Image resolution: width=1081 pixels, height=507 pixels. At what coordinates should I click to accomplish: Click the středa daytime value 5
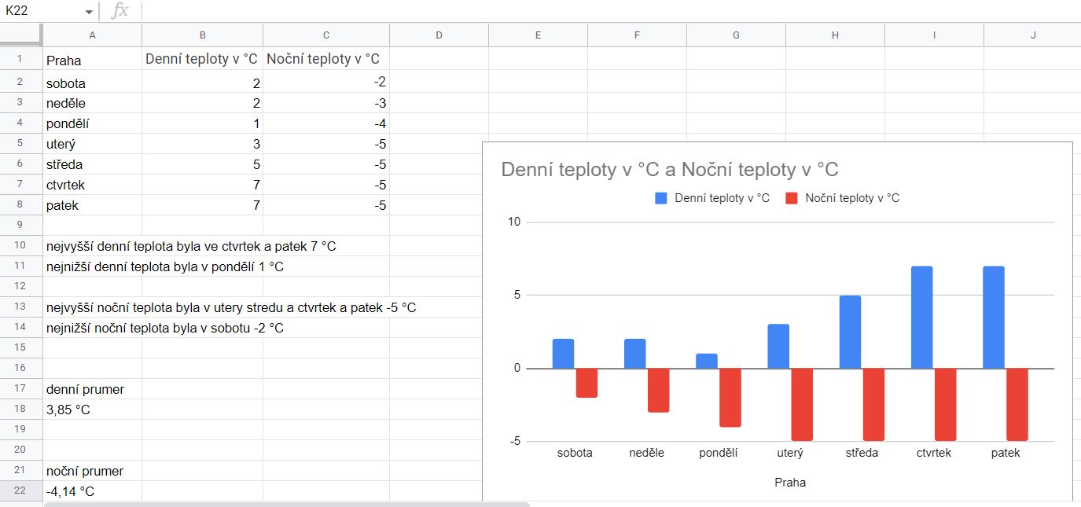click(x=203, y=164)
